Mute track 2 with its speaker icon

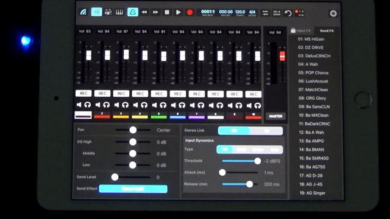97,105
